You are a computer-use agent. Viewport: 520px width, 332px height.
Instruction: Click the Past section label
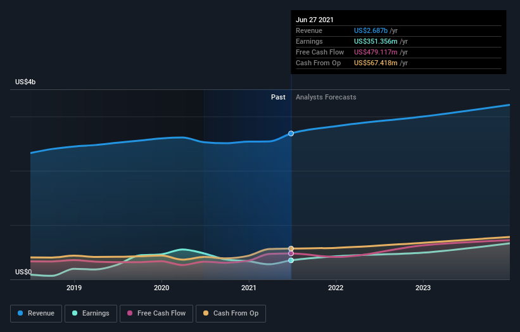pos(278,97)
